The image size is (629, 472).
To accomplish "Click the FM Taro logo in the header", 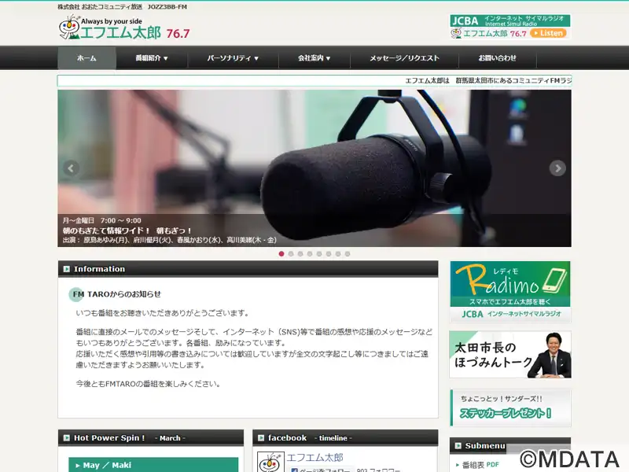I will (x=124, y=28).
